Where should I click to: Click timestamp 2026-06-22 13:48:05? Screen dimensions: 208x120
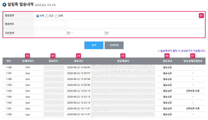pyautogui.click(x=78, y=67)
